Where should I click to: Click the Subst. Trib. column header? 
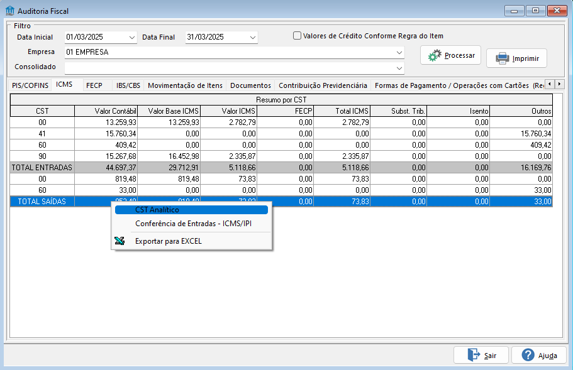tap(399, 111)
